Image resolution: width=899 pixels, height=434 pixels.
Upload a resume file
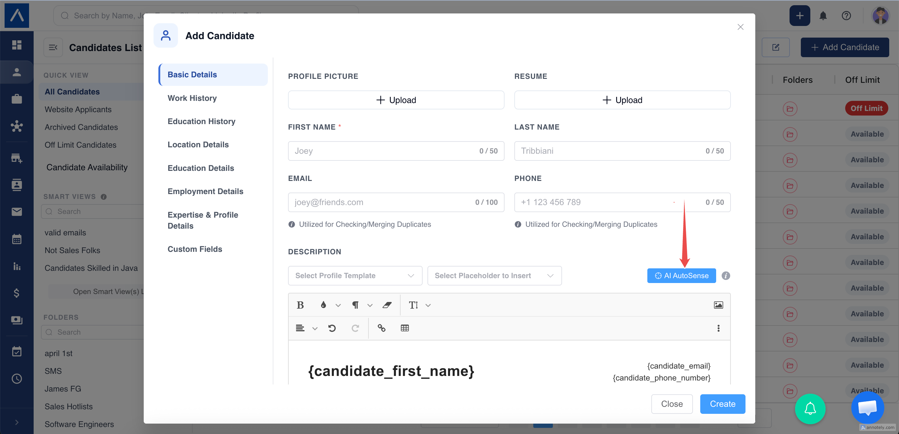tap(622, 100)
